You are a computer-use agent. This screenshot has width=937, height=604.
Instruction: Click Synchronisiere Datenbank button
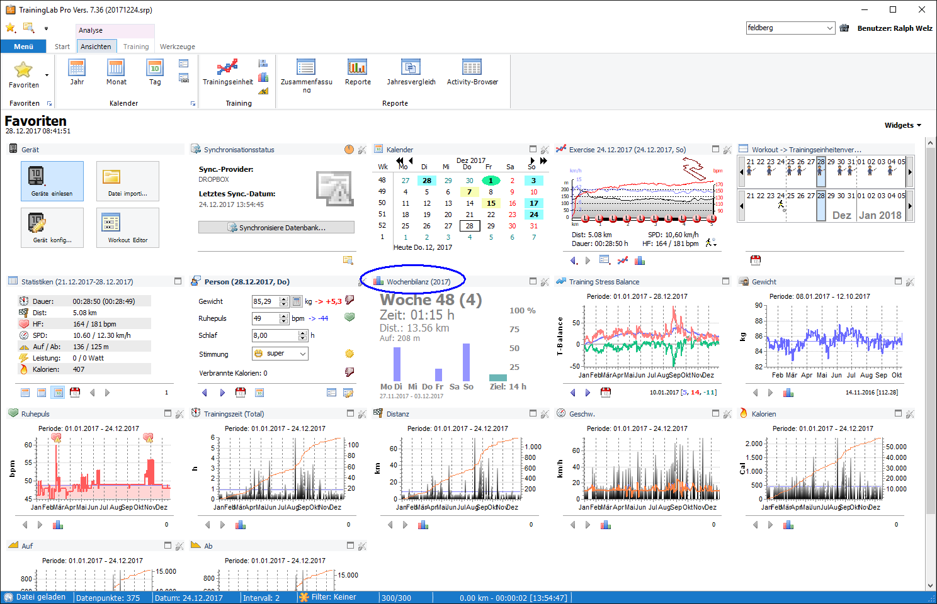click(x=276, y=228)
